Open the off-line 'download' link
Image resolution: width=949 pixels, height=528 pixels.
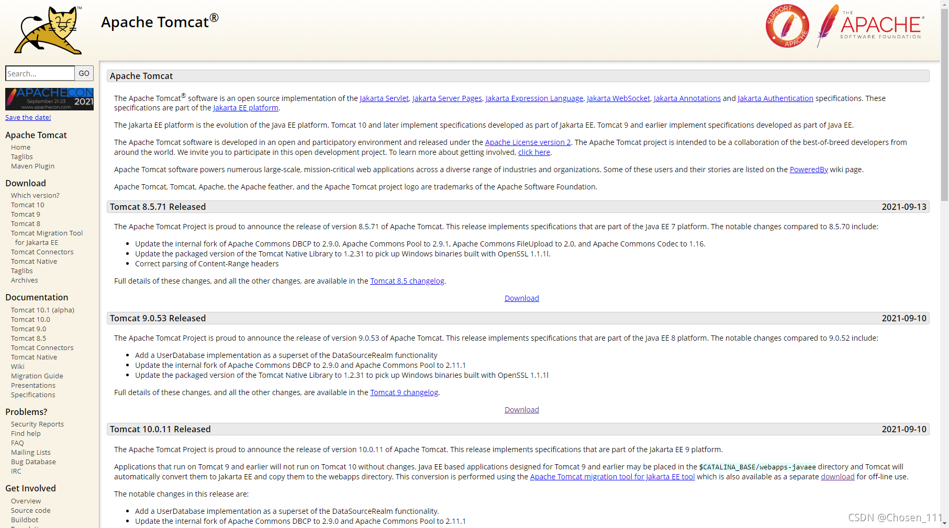[838, 477]
